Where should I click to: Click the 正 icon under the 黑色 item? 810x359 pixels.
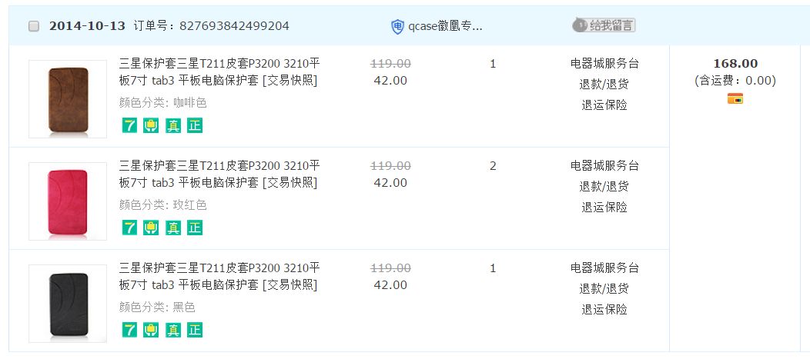pos(195,330)
